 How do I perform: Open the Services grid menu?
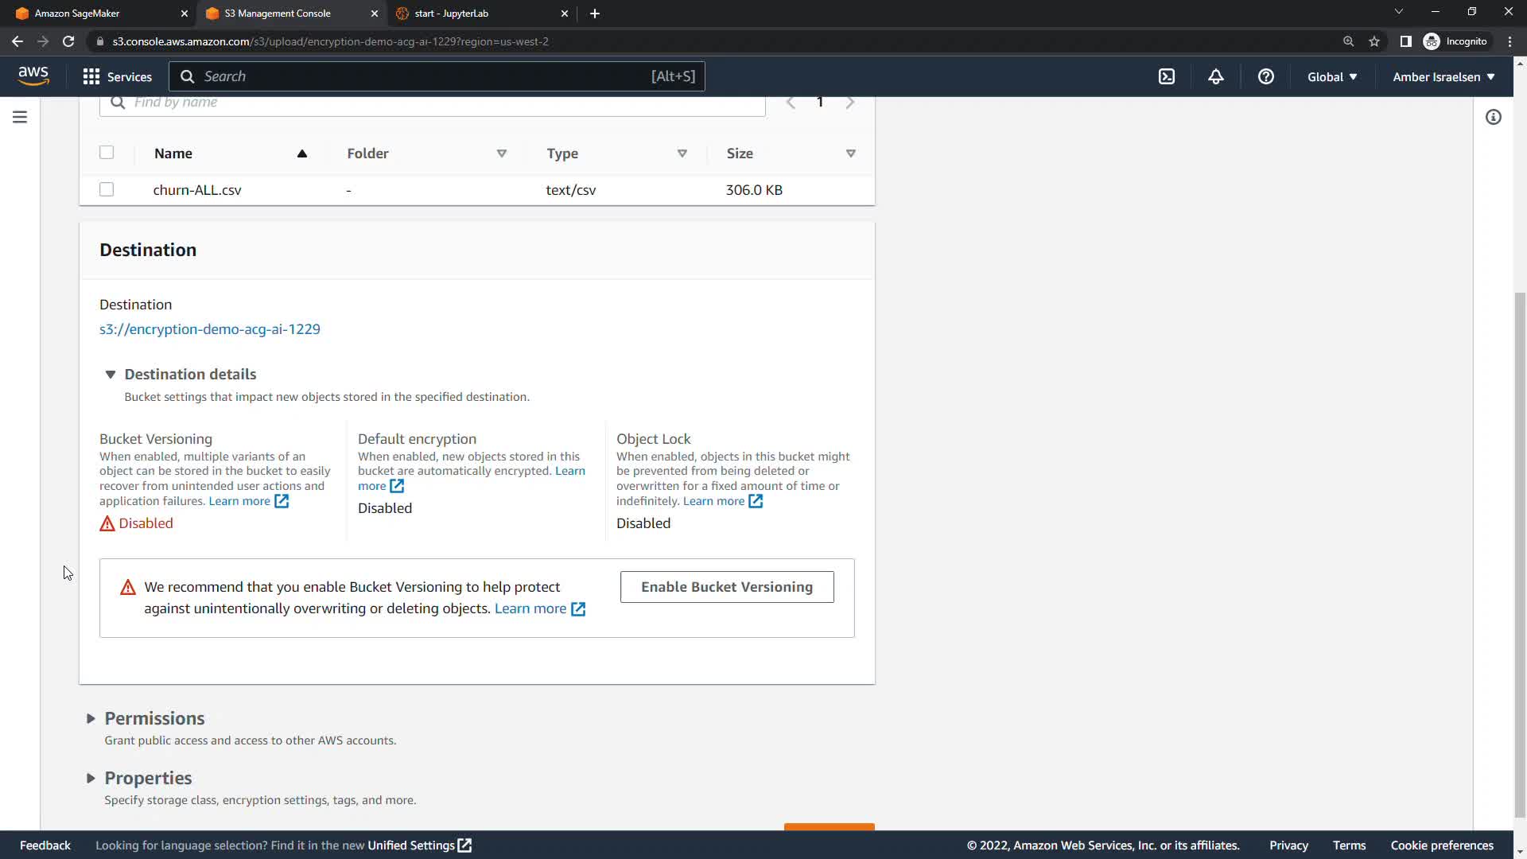[x=117, y=76]
